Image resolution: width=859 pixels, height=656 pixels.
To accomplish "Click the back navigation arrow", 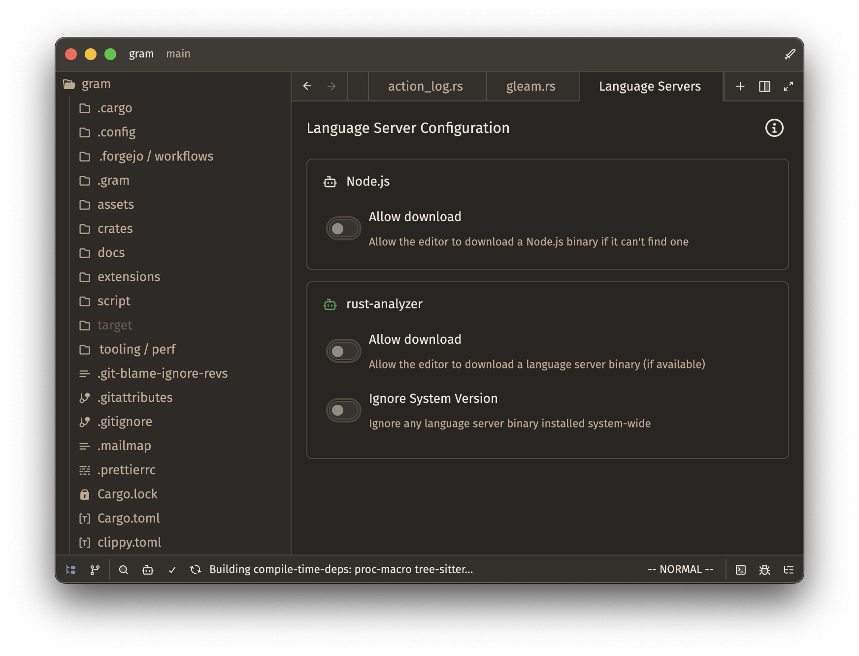I will pos(307,86).
